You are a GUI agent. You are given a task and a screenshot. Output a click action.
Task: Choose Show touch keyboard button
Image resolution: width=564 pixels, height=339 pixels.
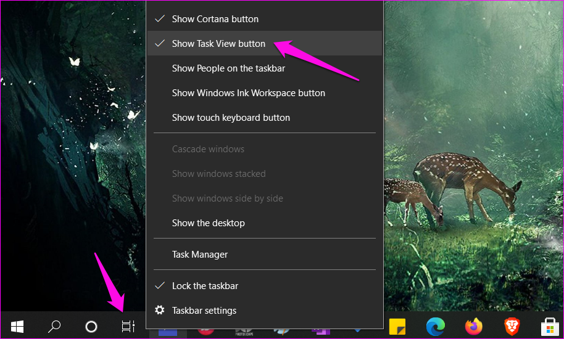(231, 118)
